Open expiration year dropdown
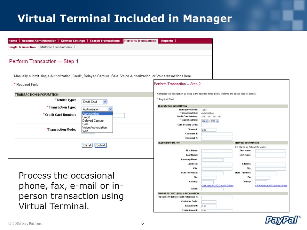 214,121
